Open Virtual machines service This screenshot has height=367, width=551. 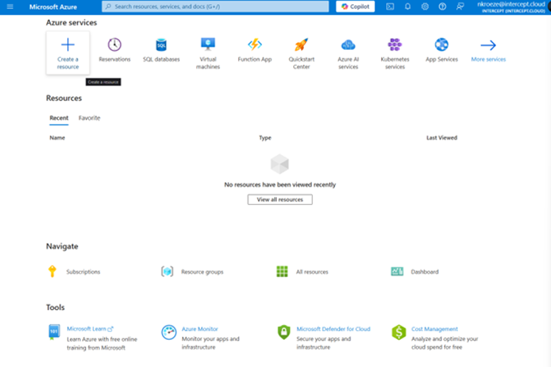(208, 53)
